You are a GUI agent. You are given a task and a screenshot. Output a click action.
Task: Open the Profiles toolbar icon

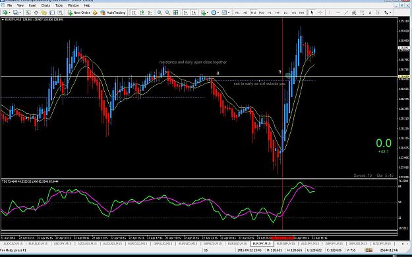click(x=16, y=12)
